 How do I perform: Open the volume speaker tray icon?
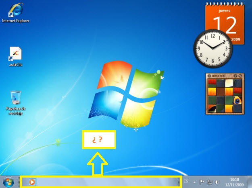click(x=217, y=182)
